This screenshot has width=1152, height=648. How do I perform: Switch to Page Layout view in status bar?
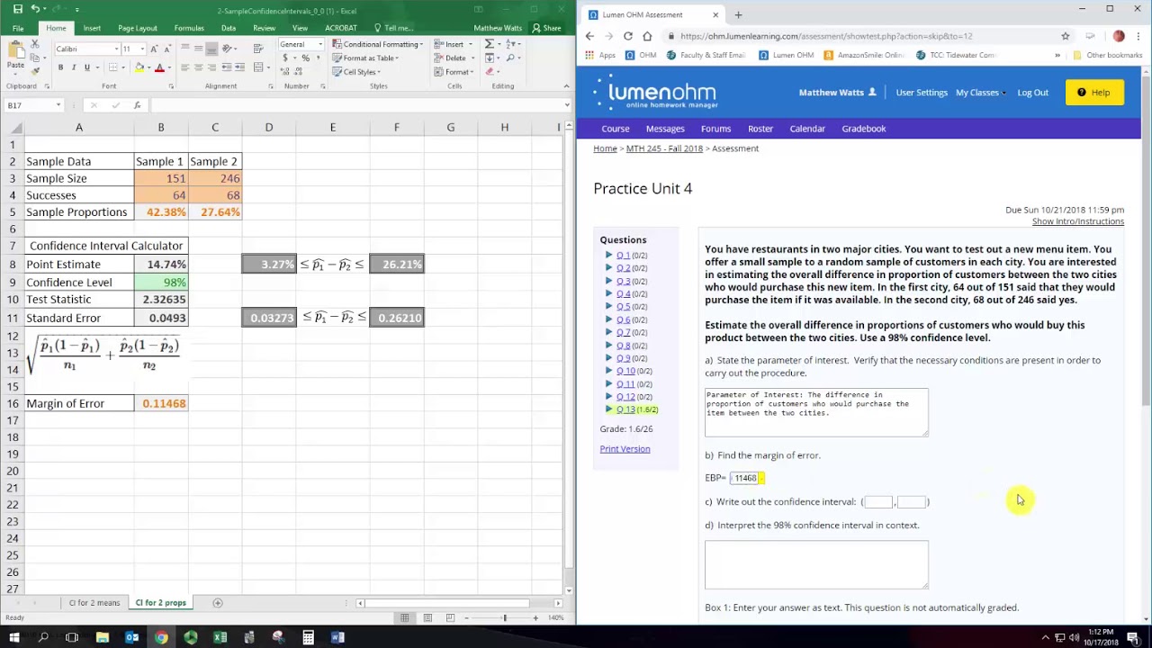click(x=427, y=617)
